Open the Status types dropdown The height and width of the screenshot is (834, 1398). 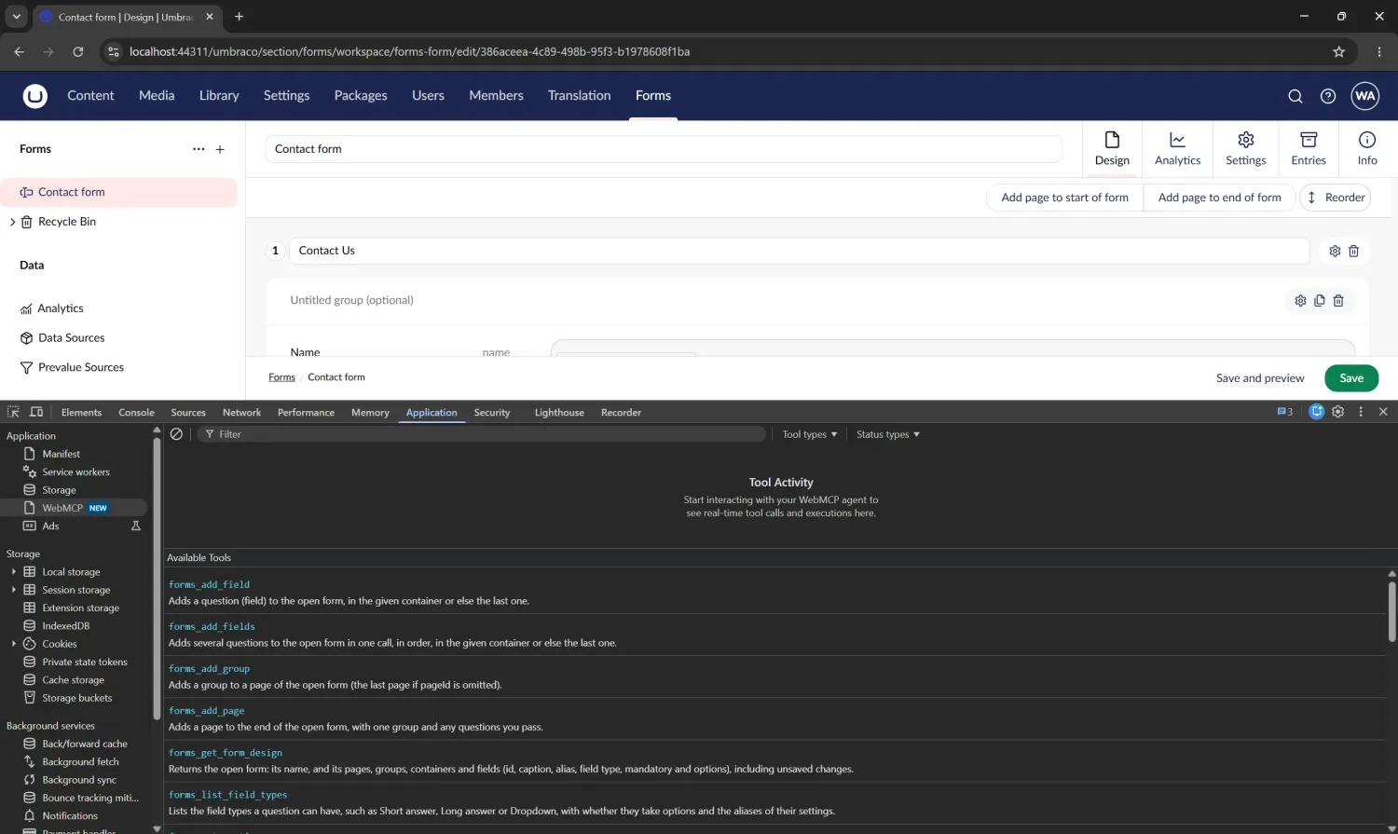point(888,434)
